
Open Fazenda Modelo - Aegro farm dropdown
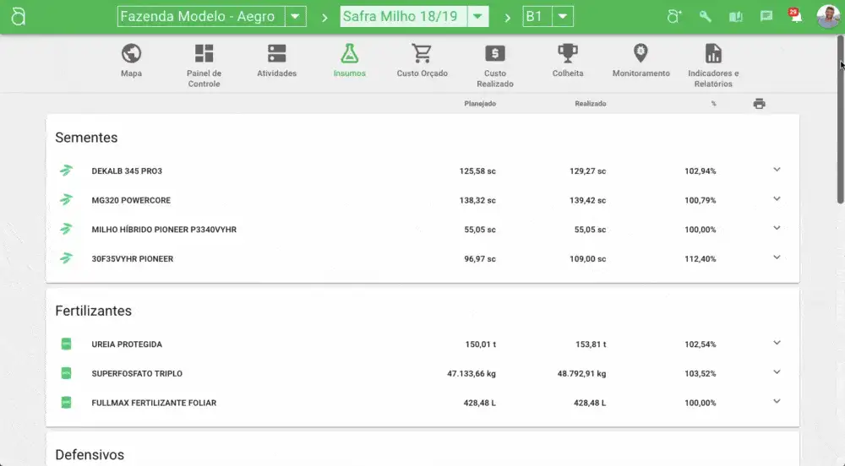click(x=295, y=17)
